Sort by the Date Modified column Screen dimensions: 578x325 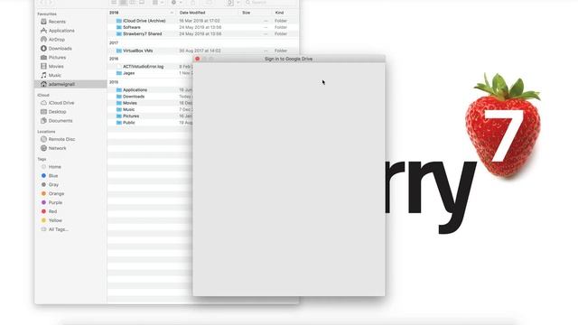point(192,13)
